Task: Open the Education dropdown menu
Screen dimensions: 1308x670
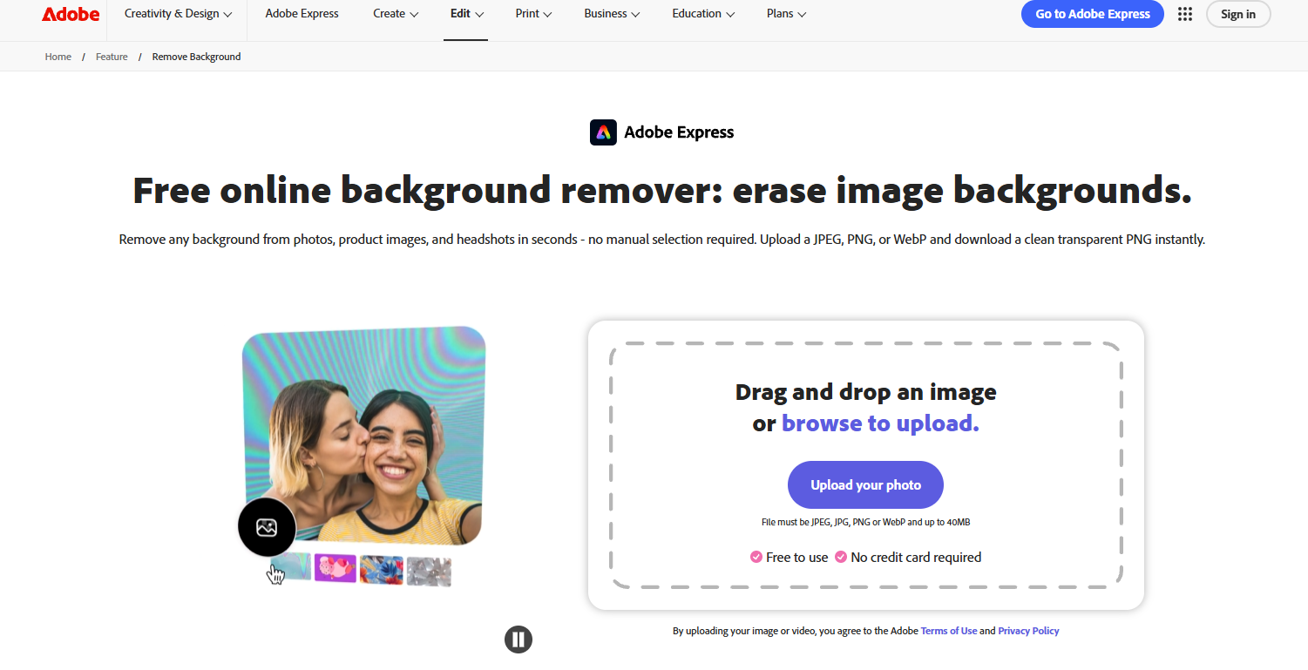Action: pos(703,14)
